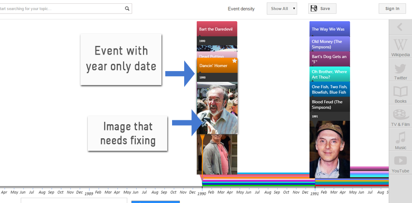Open the Wikipedia sidebar source
This screenshot has width=412, height=203.
(400, 48)
